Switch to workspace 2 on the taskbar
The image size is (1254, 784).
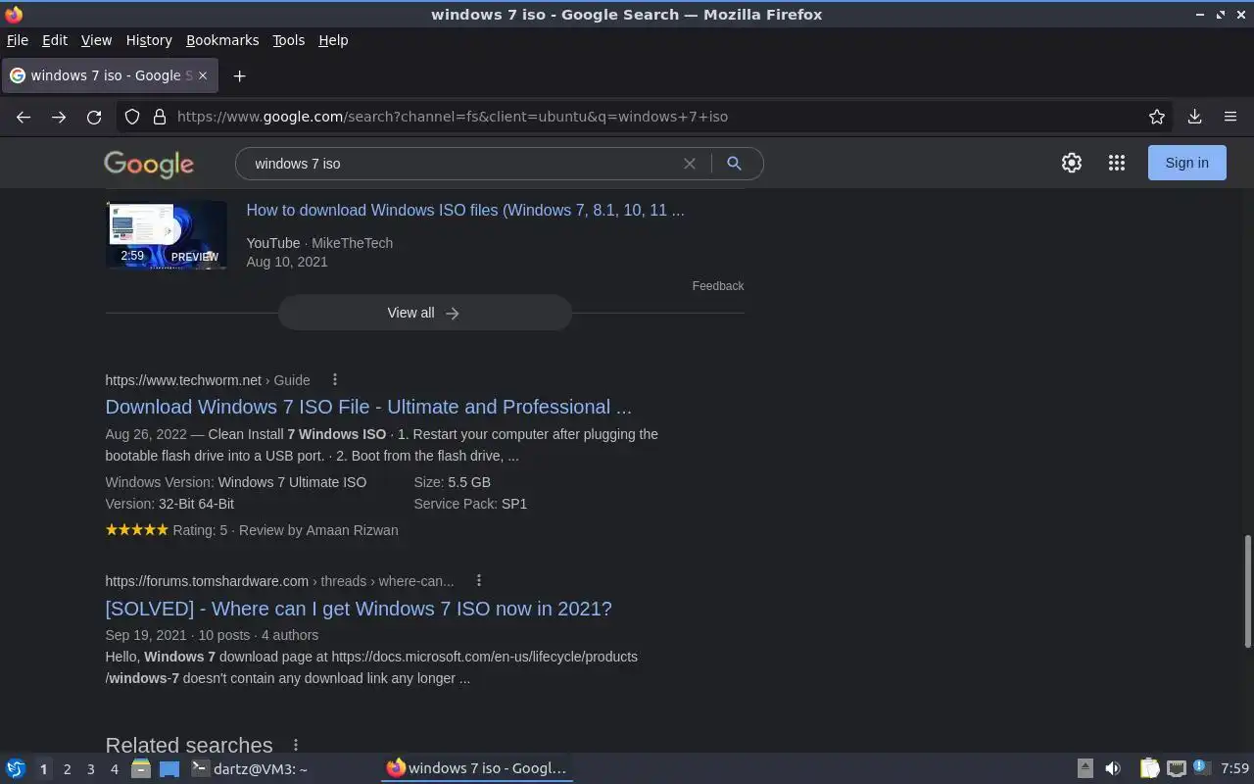67,769
